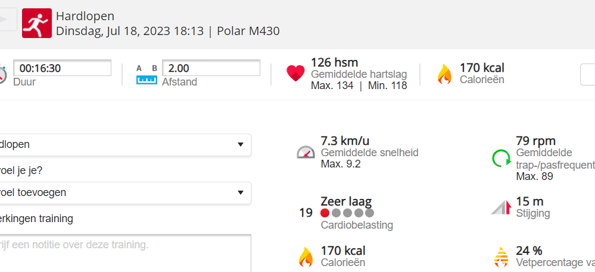Click the flame calories icon in header
The width and height of the screenshot is (595, 272).
[x=444, y=74]
